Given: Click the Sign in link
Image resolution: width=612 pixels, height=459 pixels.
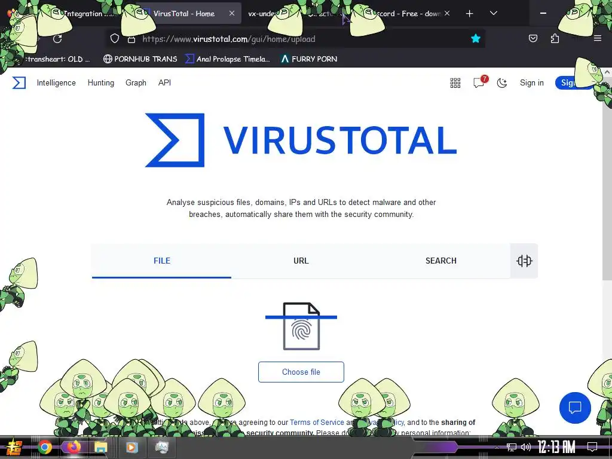Looking at the screenshot, I should (x=531, y=82).
